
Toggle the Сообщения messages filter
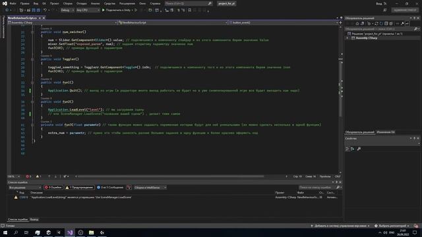pyautogui.click(x=110, y=188)
